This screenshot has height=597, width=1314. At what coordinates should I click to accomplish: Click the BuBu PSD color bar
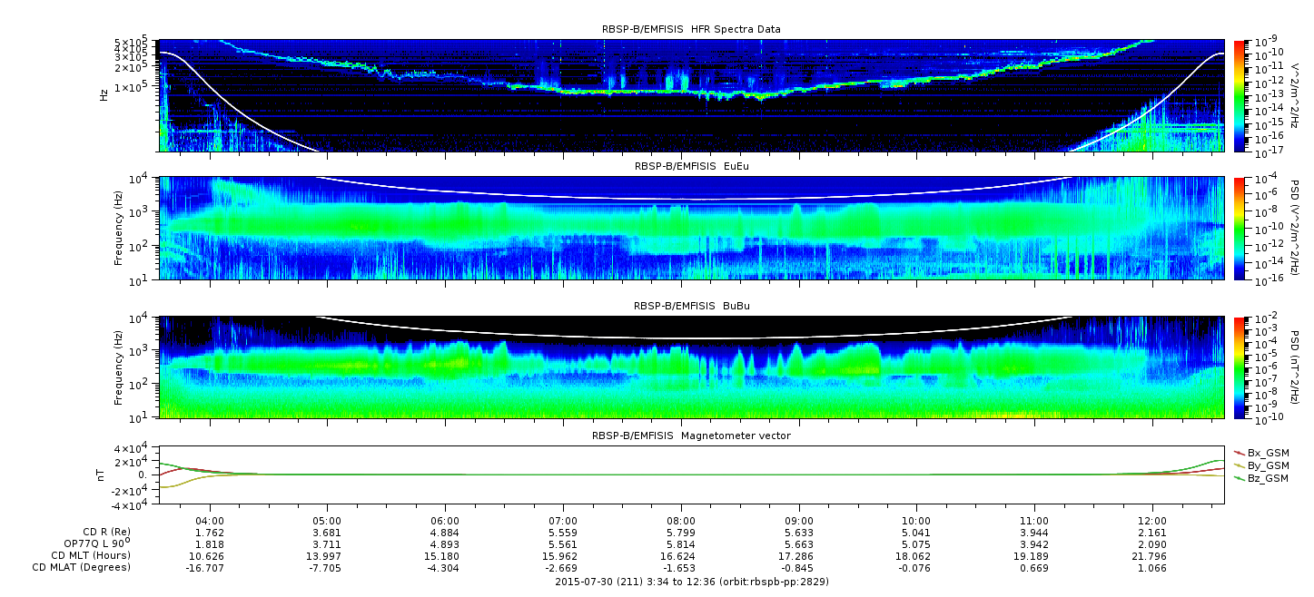pyautogui.click(x=1240, y=367)
